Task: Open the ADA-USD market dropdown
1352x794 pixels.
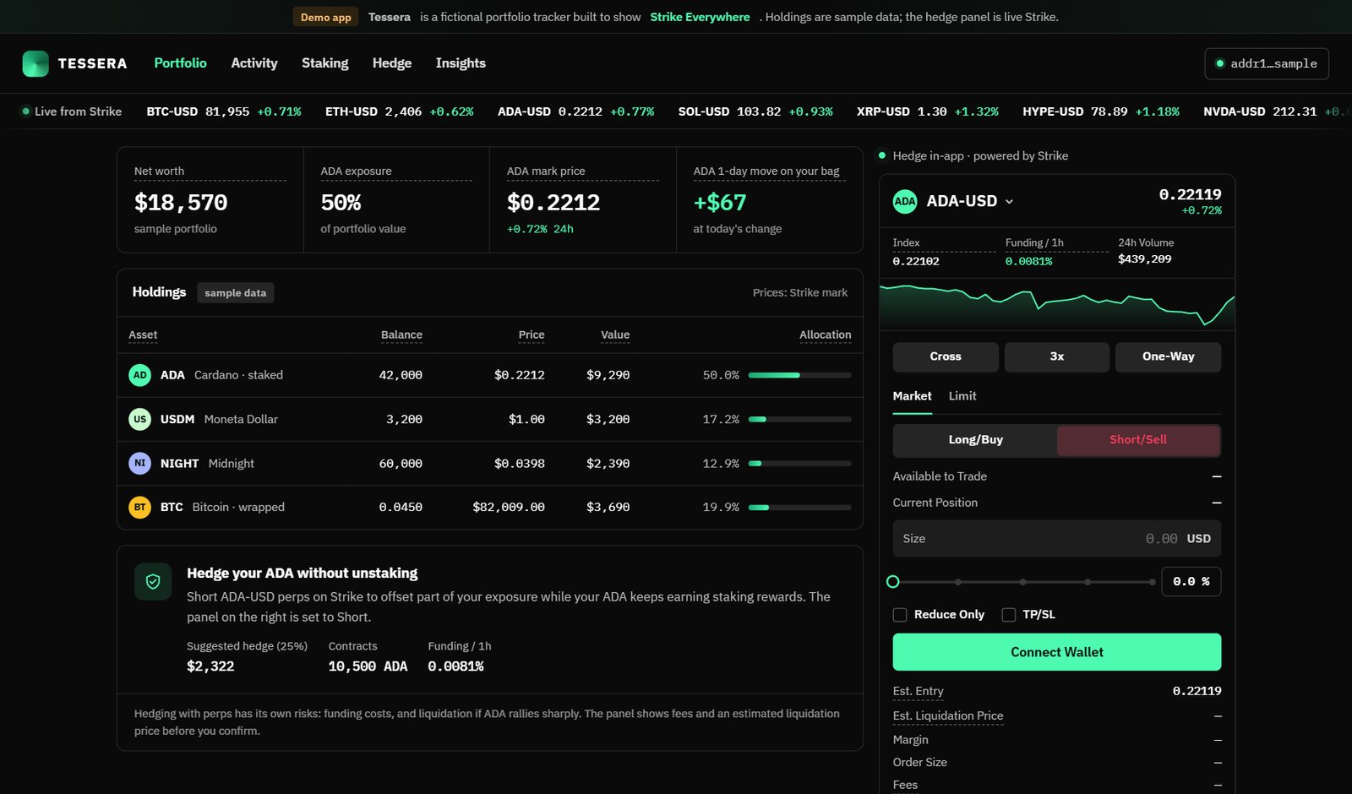Action: (970, 201)
